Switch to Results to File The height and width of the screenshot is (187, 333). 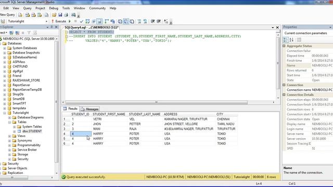pyautogui.click(x=132, y=21)
